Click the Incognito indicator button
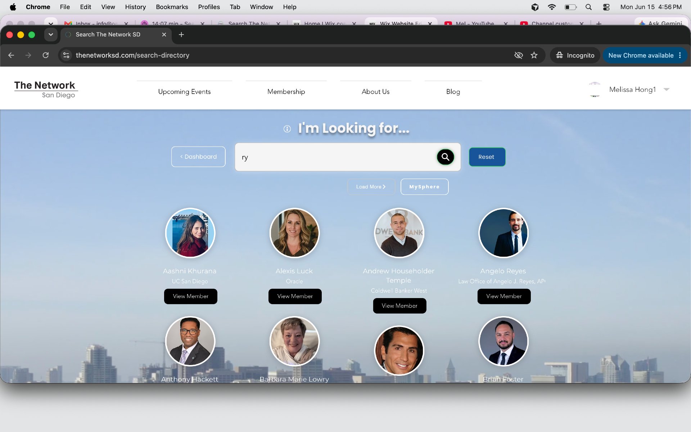Viewport: 691px width, 432px height. pos(575,55)
